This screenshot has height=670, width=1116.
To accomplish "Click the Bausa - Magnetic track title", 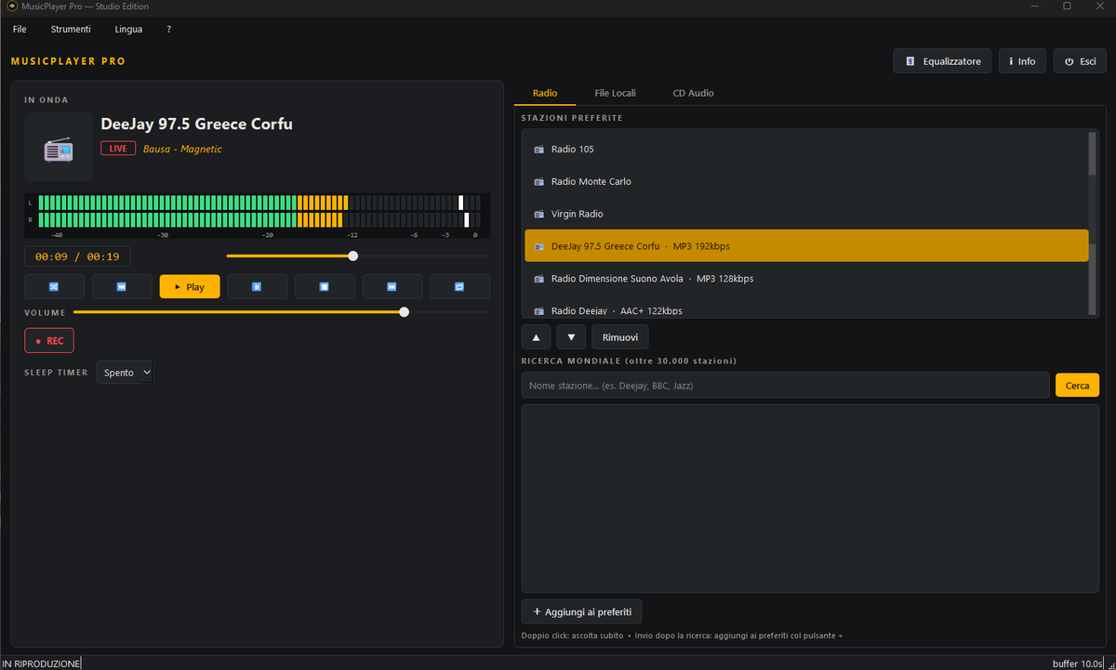I will coord(182,149).
